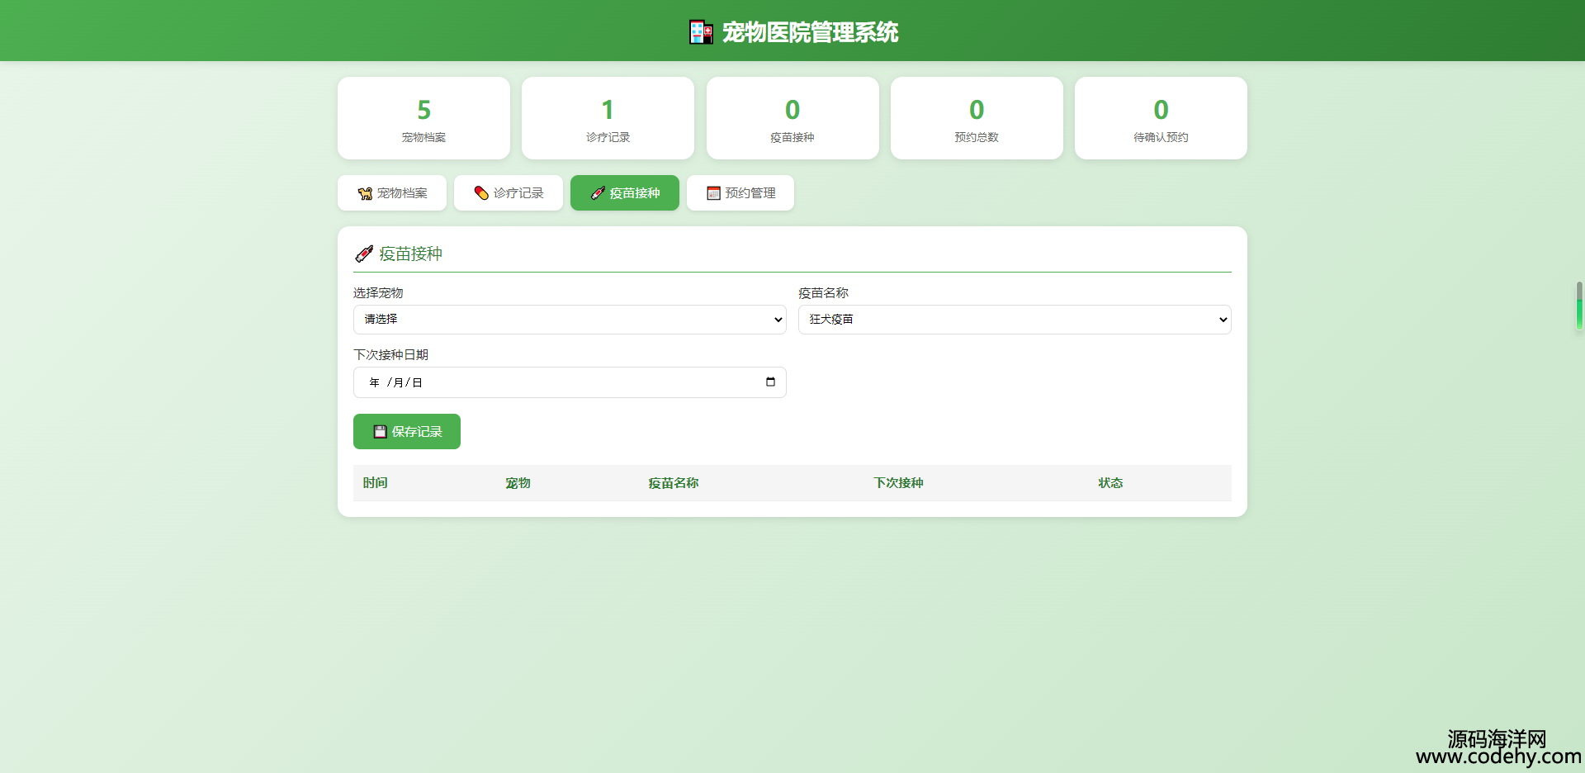Click the calendar icon on 预约管理 tab

point(713,193)
